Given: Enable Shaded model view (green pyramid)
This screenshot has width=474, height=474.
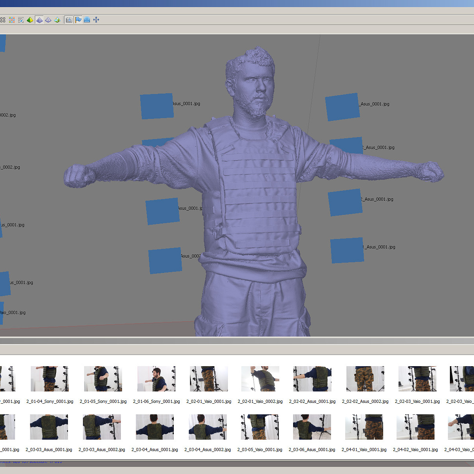Looking at the screenshot, I should pos(30,20).
